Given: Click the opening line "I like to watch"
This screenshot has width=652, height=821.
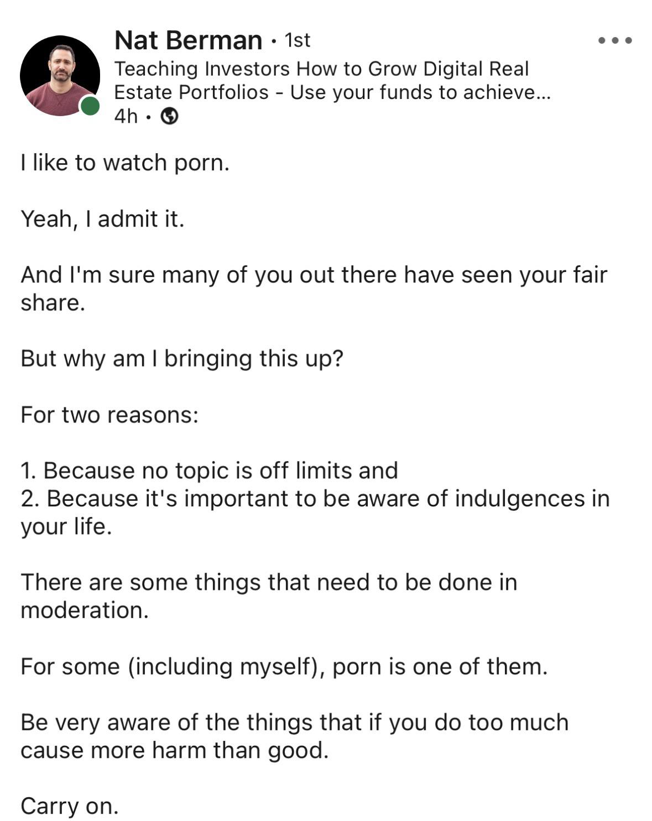Looking at the screenshot, I should pos(124,163).
